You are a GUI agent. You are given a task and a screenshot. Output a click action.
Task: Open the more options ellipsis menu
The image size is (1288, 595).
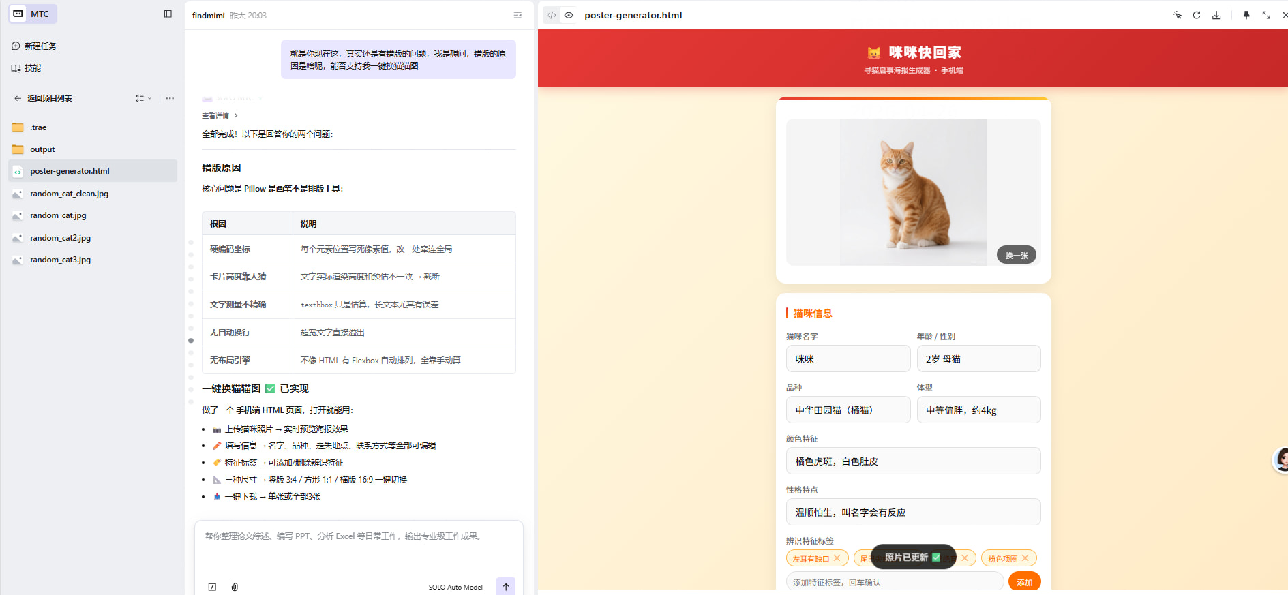coord(170,98)
